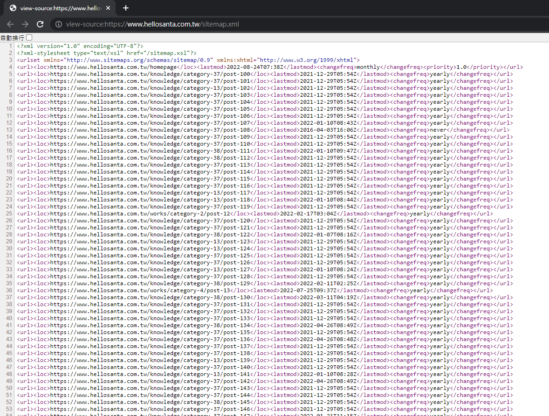Image resolution: width=549 pixels, height=416 pixels.
Task: Reload the sitemap page
Action: click(40, 24)
